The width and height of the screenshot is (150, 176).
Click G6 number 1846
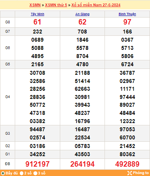[x=82, y=40]
